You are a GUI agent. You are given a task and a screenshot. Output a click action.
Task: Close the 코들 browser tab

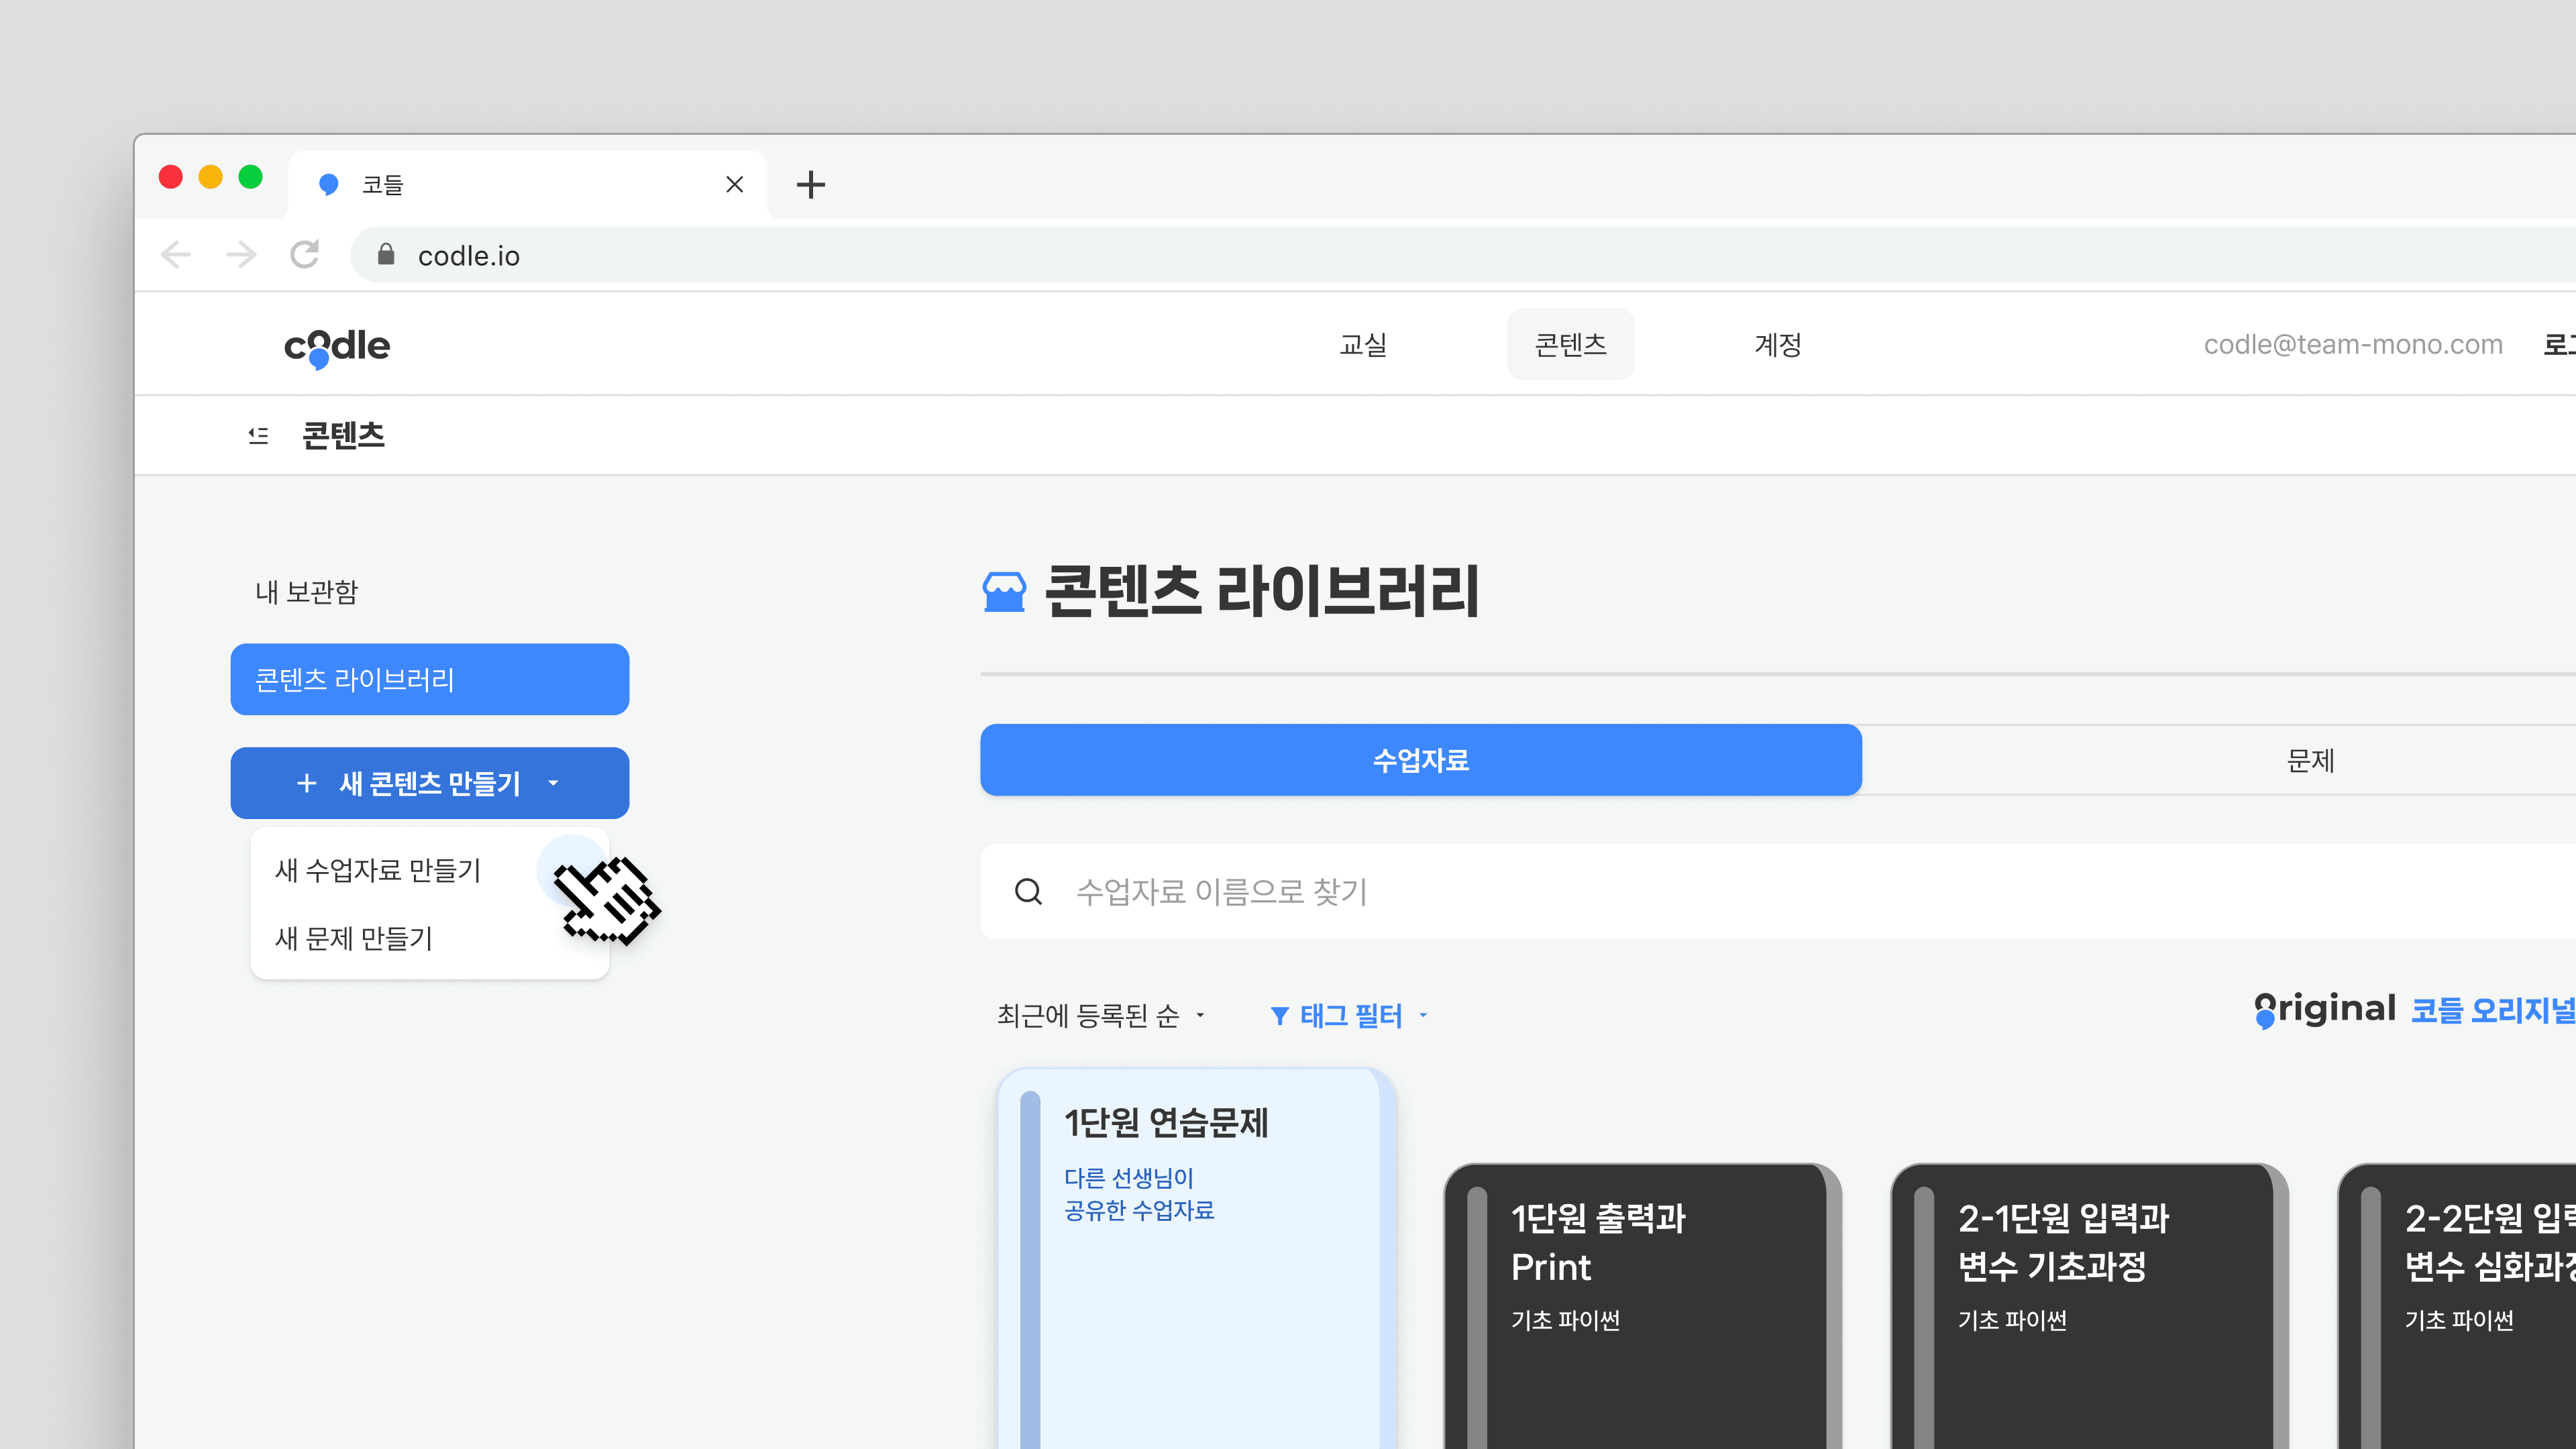[x=734, y=184]
